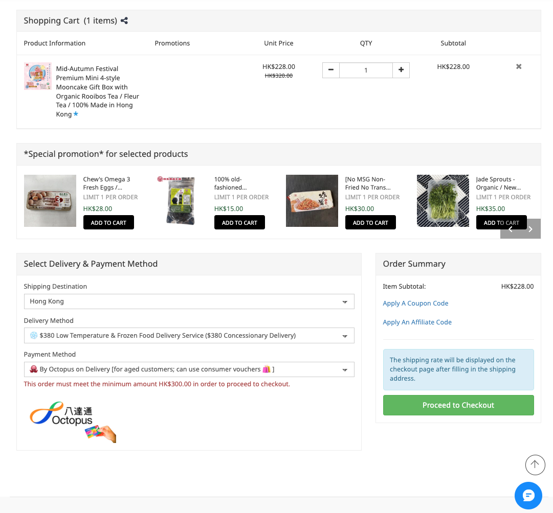Open the Payment Method dropdown
Screen dimensions: 553x513
[189, 369]
